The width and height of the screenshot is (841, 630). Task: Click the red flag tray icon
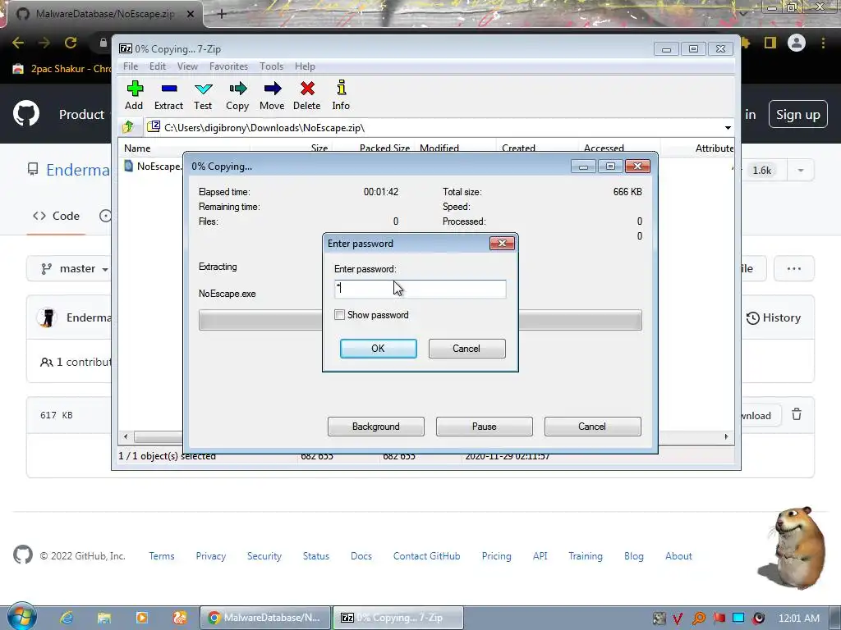click(x=719, y=619)
